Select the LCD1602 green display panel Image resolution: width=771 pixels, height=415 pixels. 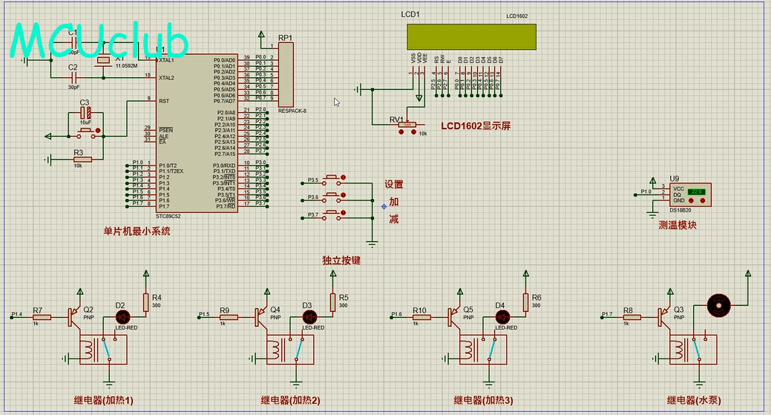coord(471,35)
